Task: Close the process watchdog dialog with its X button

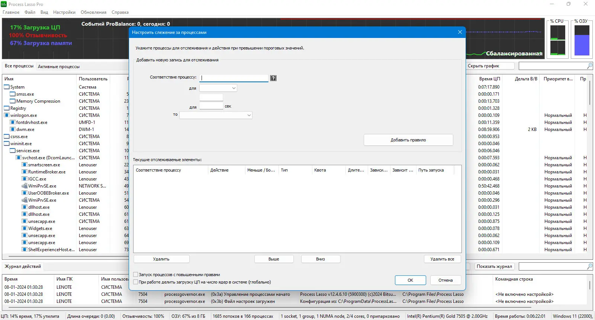Action: pos(460,32)
